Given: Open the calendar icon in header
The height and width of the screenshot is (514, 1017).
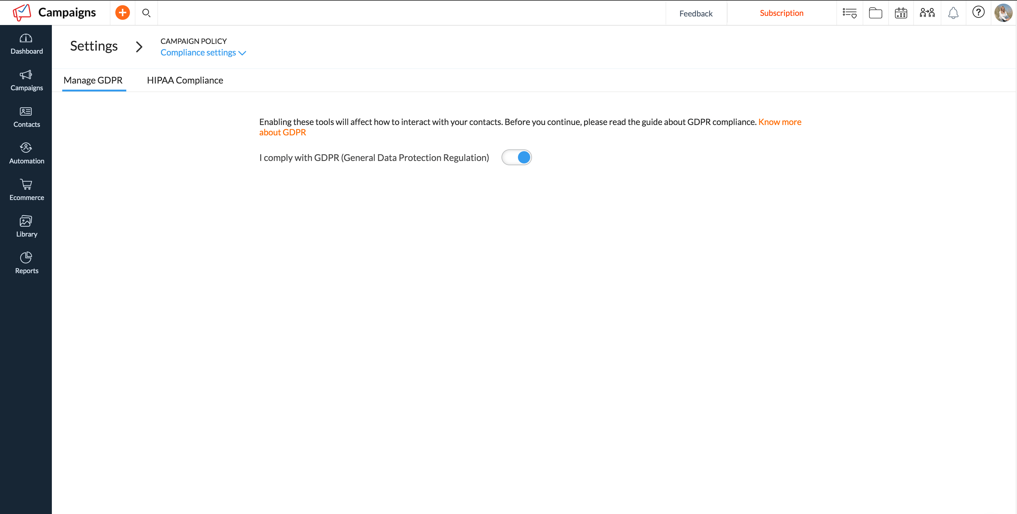Looking at the screenshot, I should pyautogui.click(x=900, y=13).
